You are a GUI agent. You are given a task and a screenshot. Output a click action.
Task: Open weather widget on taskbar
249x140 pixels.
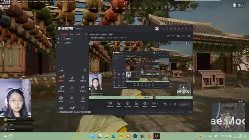8,136
